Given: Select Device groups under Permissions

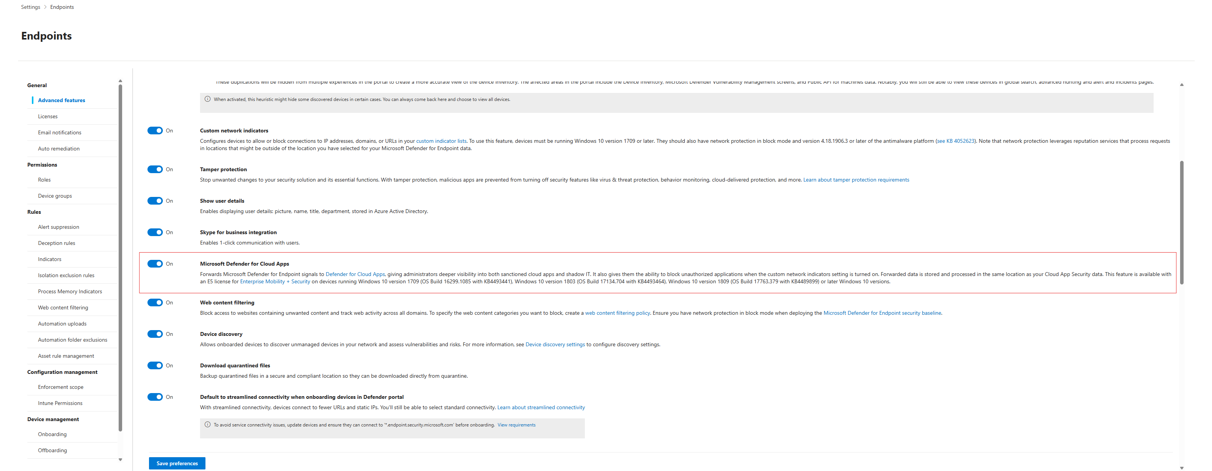Looking at the screenshot, I should pyautogui.click(x=55, y=196).
